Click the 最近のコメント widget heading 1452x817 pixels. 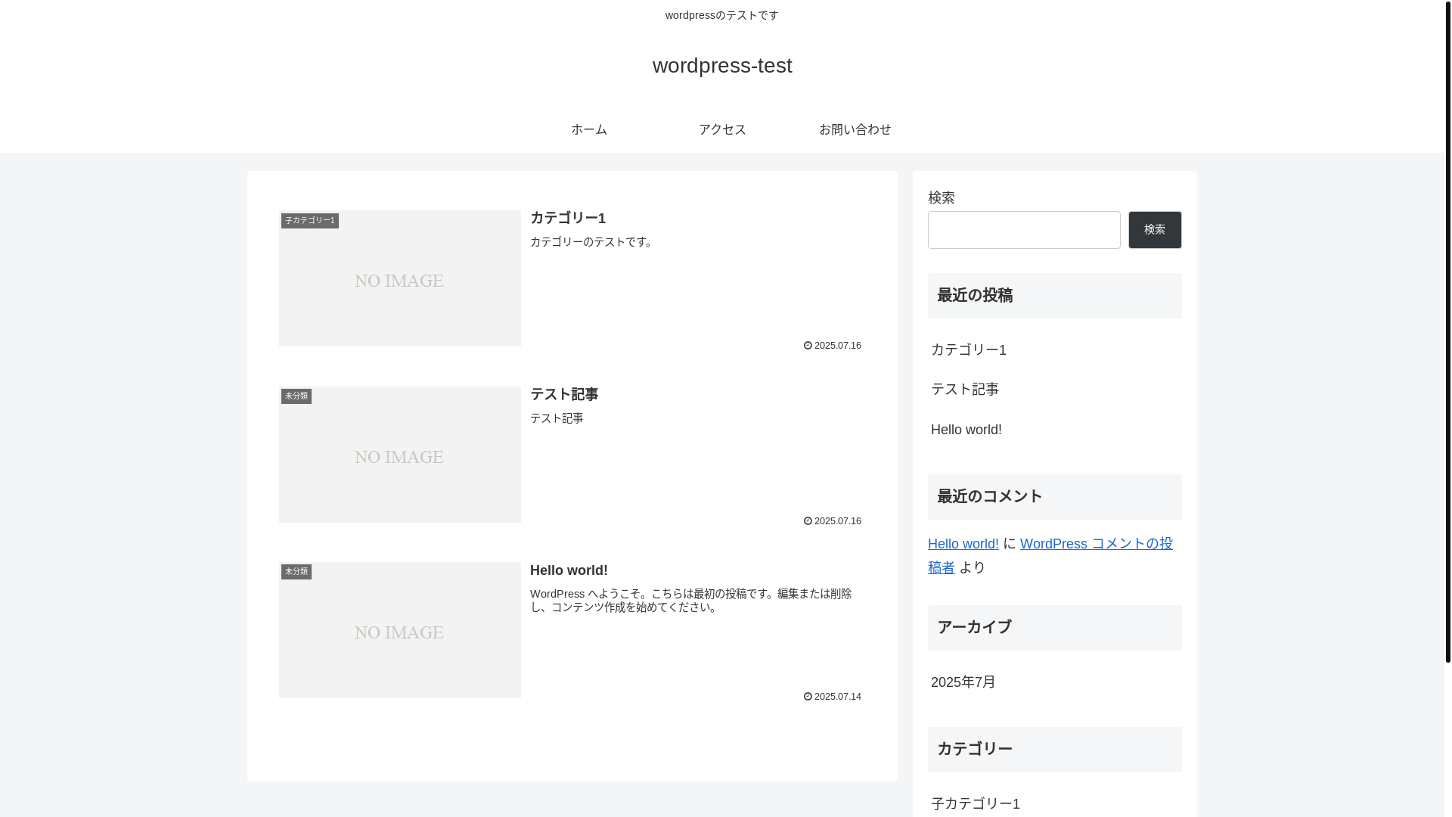1055,497
